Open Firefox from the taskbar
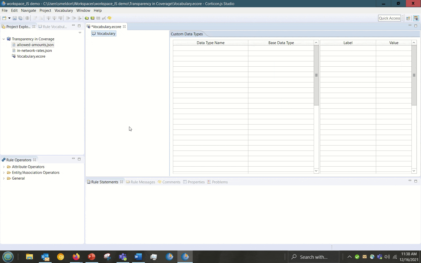 [x=76, y=257]
